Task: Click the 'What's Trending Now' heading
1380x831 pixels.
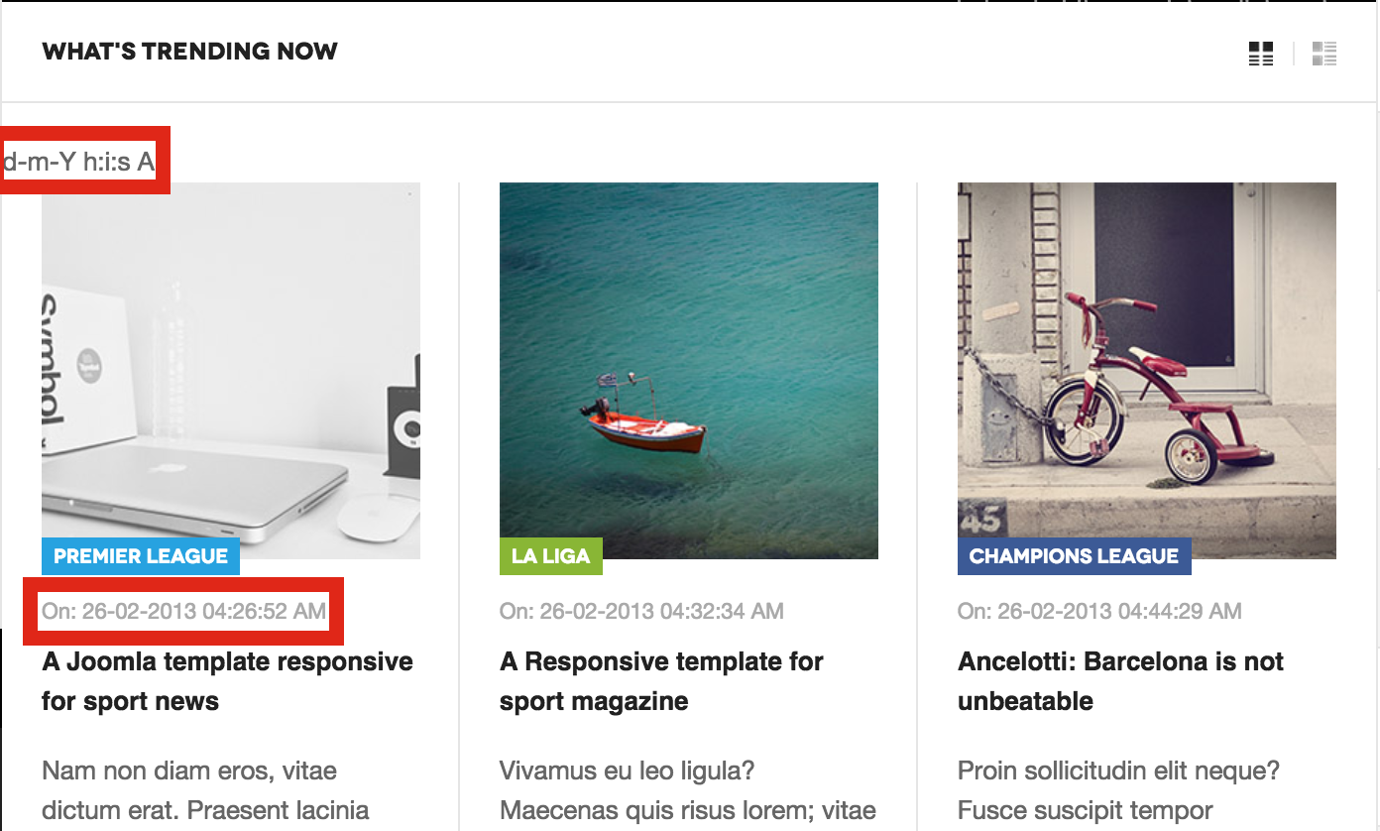Action: 190,52
